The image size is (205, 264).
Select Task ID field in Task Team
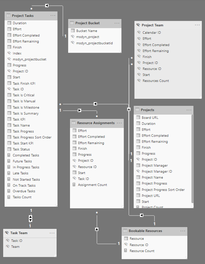coord(17,240)
